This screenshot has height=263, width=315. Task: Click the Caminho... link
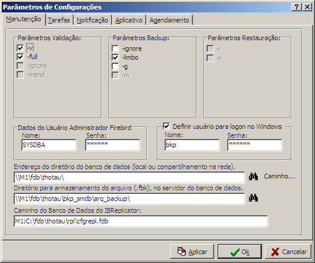(279, 176)
